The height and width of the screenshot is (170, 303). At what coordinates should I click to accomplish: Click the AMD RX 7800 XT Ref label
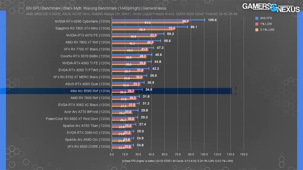click(88, 42)
